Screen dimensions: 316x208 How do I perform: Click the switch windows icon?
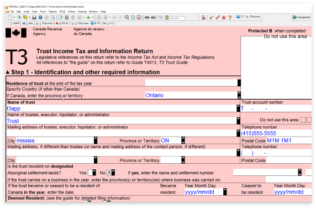139,18
